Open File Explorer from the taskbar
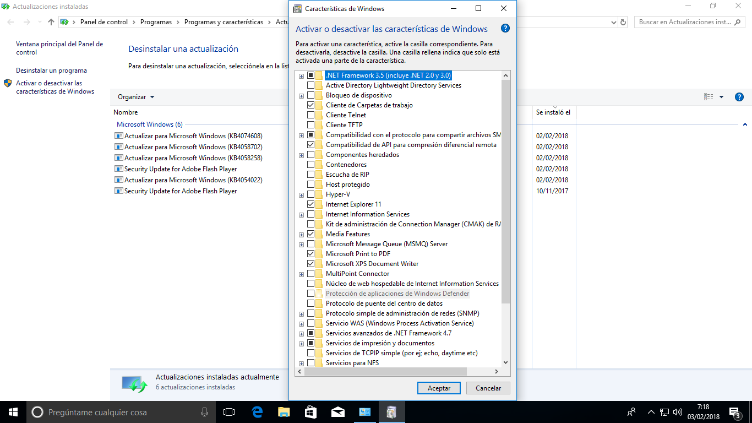 click(x=284, y=412)
